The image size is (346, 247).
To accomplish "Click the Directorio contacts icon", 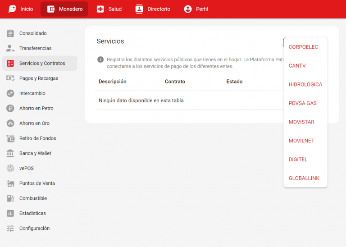I will (x=139, y=9).
